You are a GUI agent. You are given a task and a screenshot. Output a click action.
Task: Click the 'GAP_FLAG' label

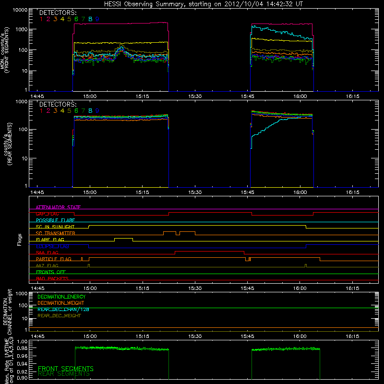coord(47,214)
